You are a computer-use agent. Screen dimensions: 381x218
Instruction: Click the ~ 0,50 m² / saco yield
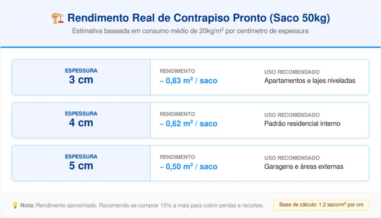pos(189,167)
